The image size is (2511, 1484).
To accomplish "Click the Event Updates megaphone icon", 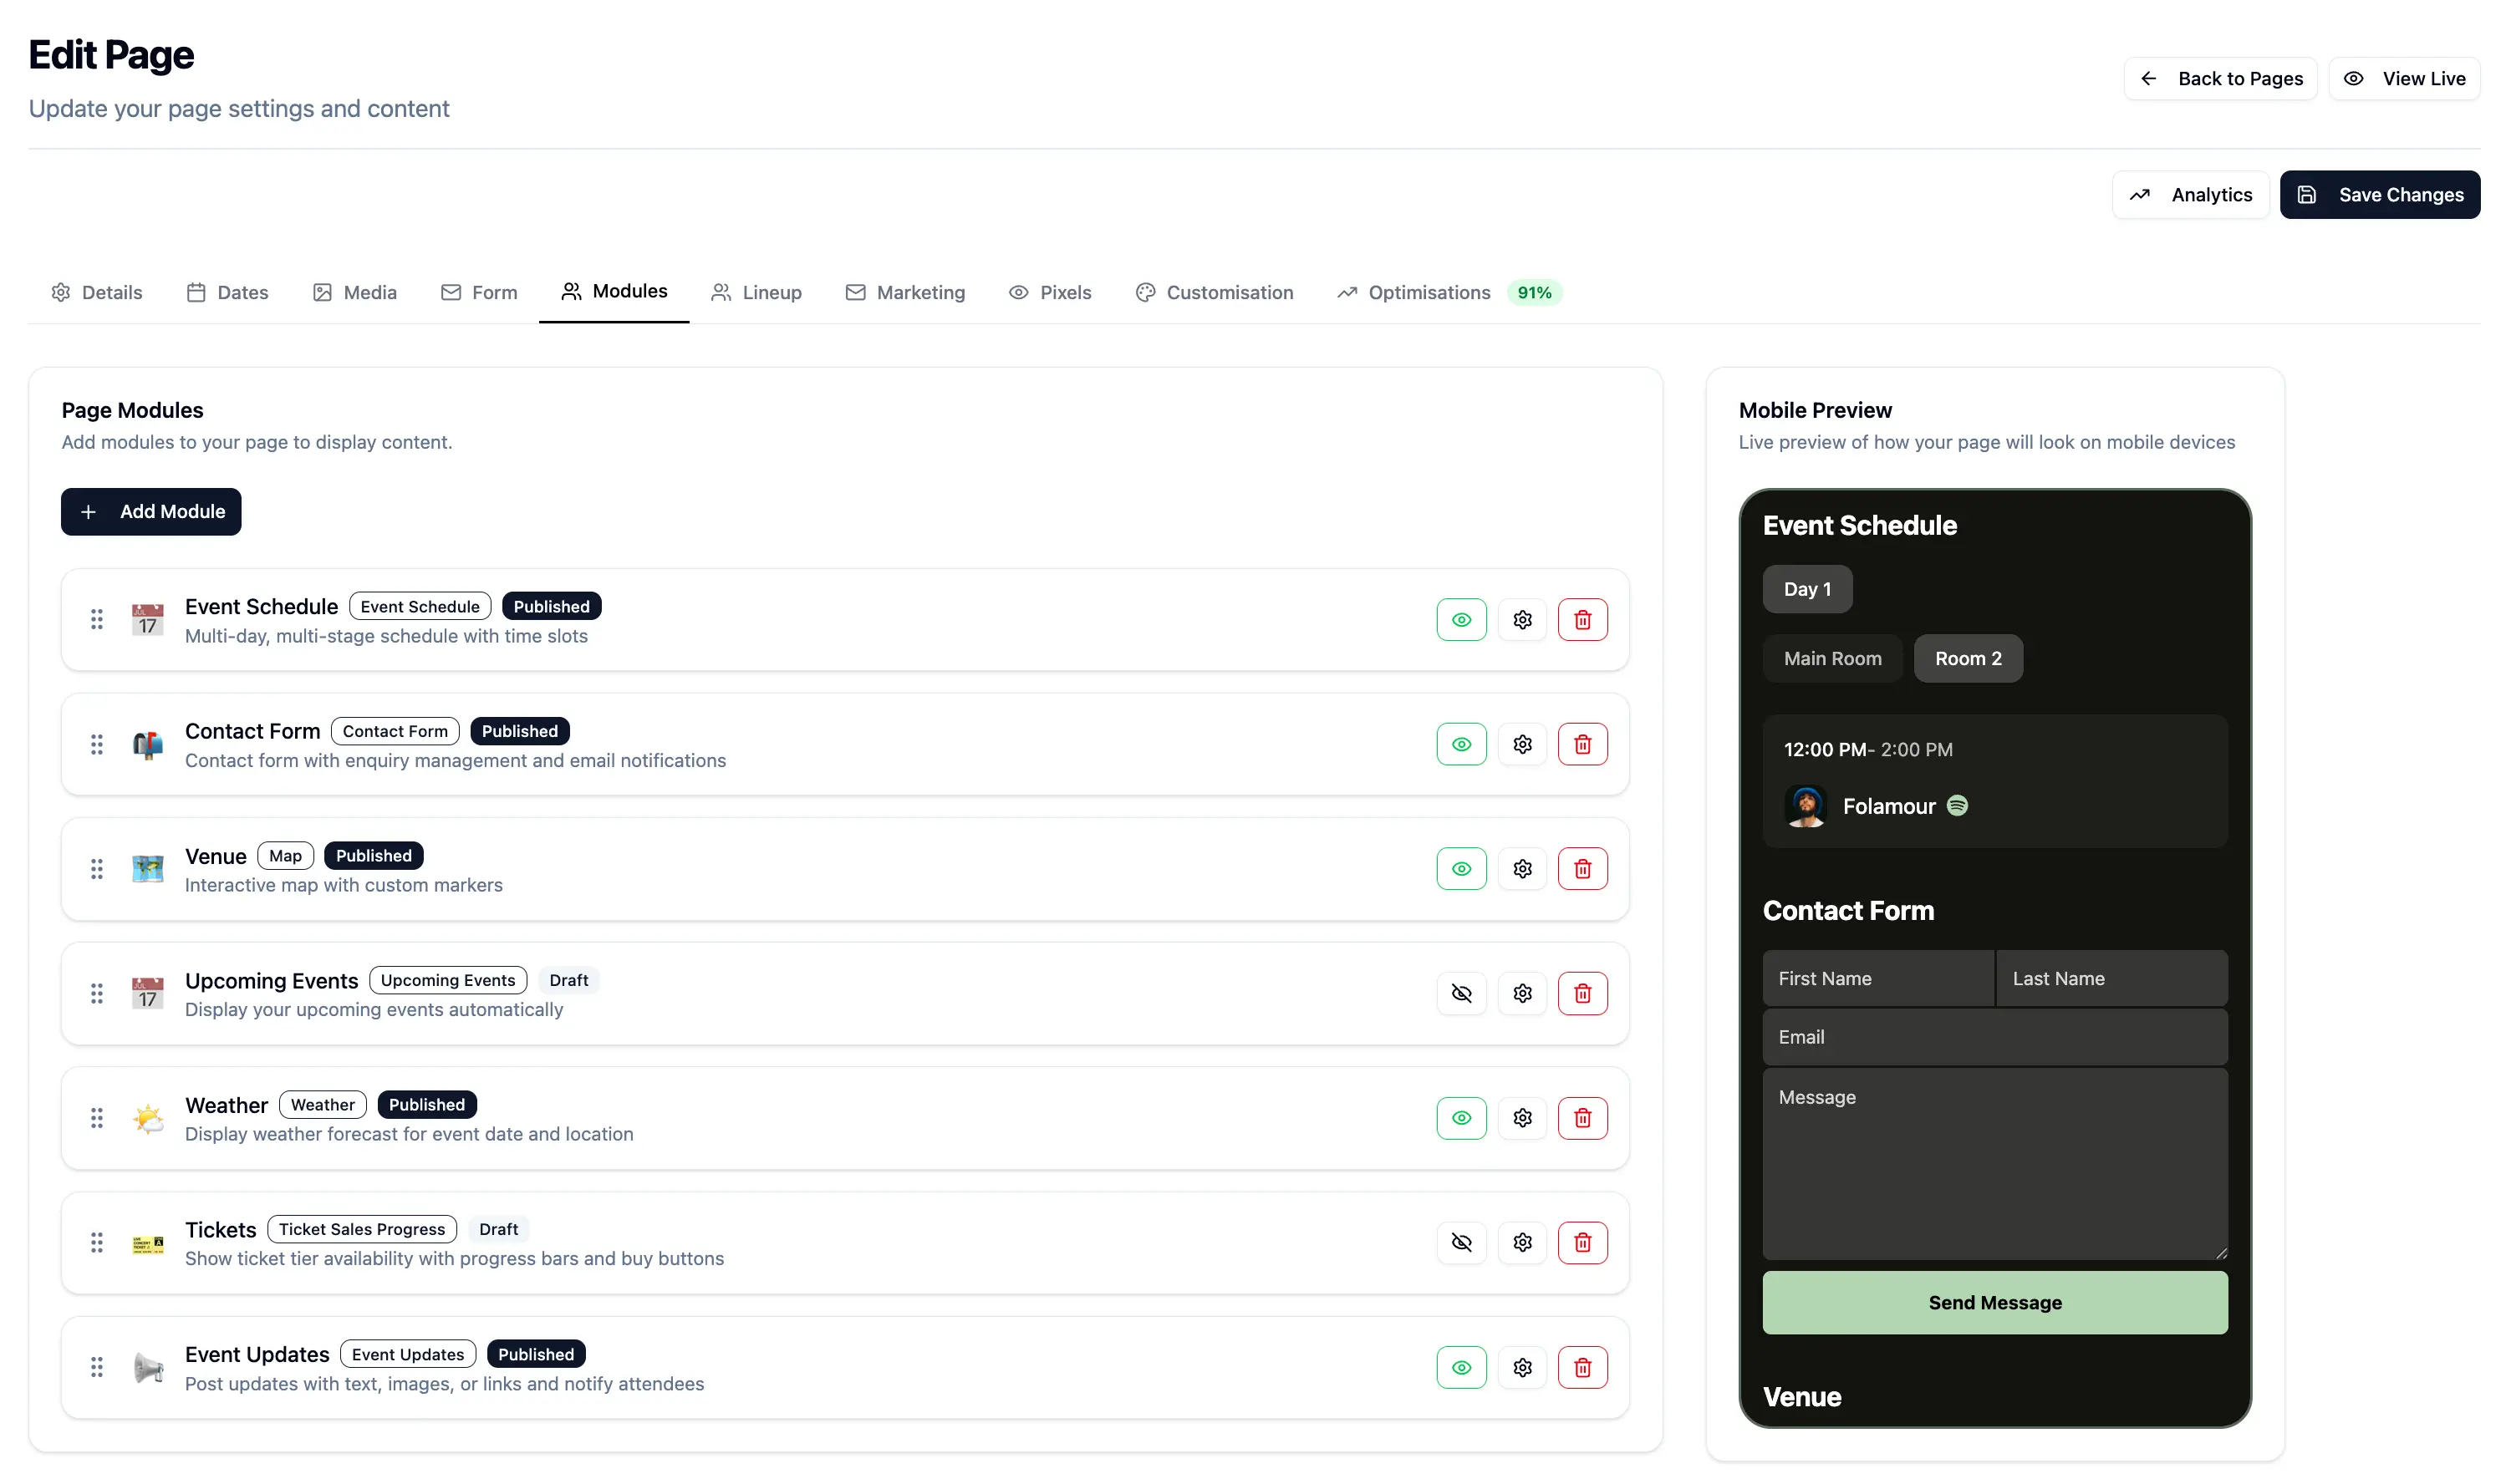I will 147,1367.
